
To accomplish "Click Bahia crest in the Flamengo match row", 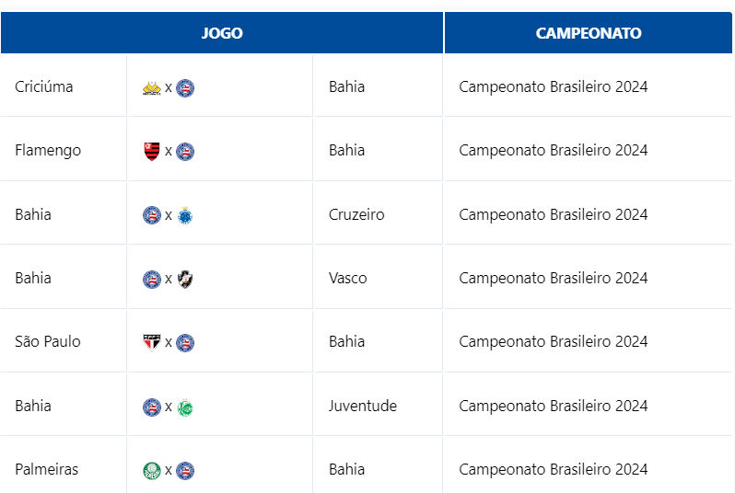I will click(185, 152).
